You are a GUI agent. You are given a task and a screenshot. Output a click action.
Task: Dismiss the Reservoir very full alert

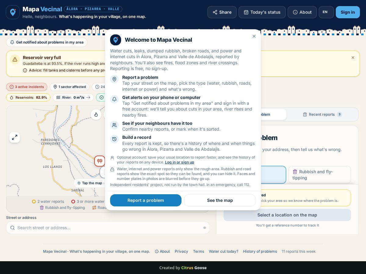353,58
